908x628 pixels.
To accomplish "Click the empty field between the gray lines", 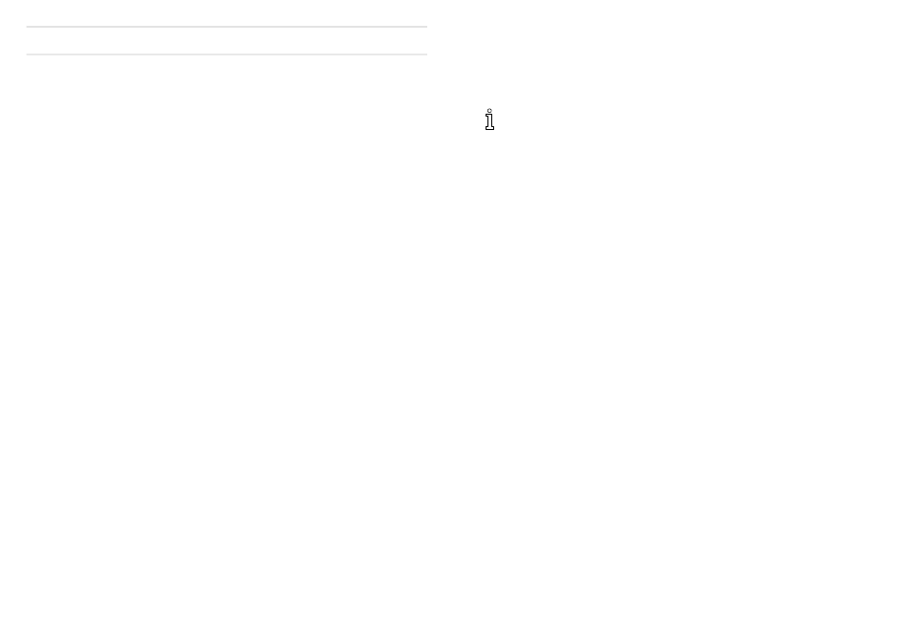I will (x=227, y=40).
